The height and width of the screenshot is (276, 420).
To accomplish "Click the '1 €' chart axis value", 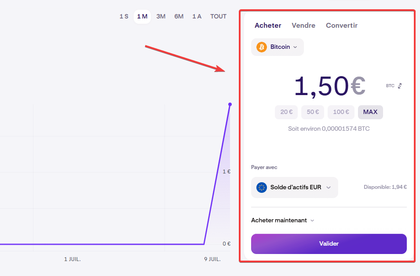I will [x=226, y=172].
